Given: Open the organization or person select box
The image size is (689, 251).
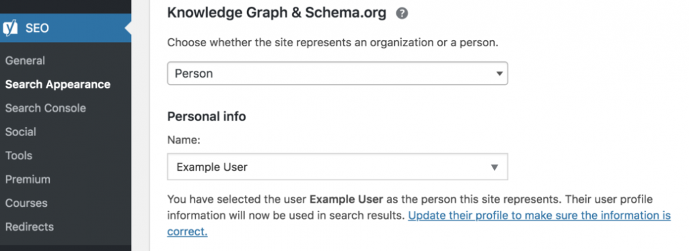Looking at the screenshot, I should point(338,73).
